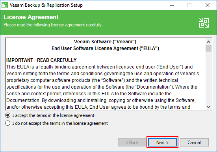Proceed with the Next button
This screenshot has height=152, width=217.
(162, 142)
